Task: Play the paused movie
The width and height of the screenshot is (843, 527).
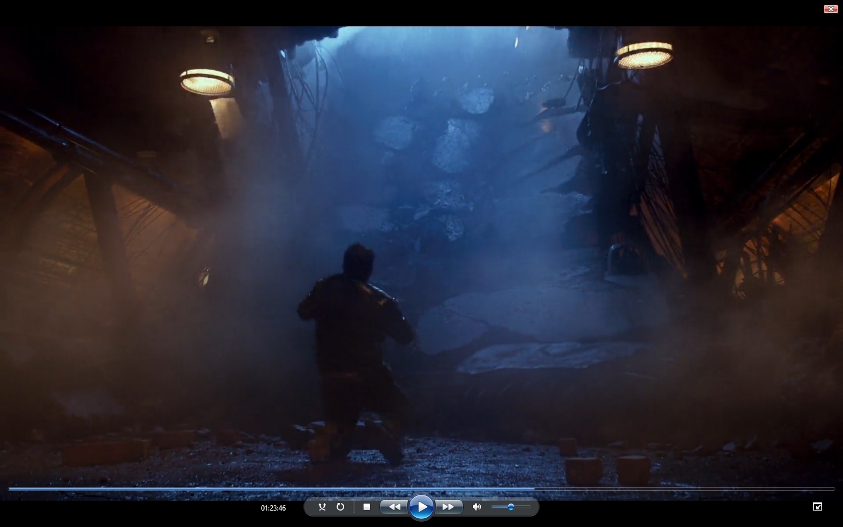Action: pos(421,507)
